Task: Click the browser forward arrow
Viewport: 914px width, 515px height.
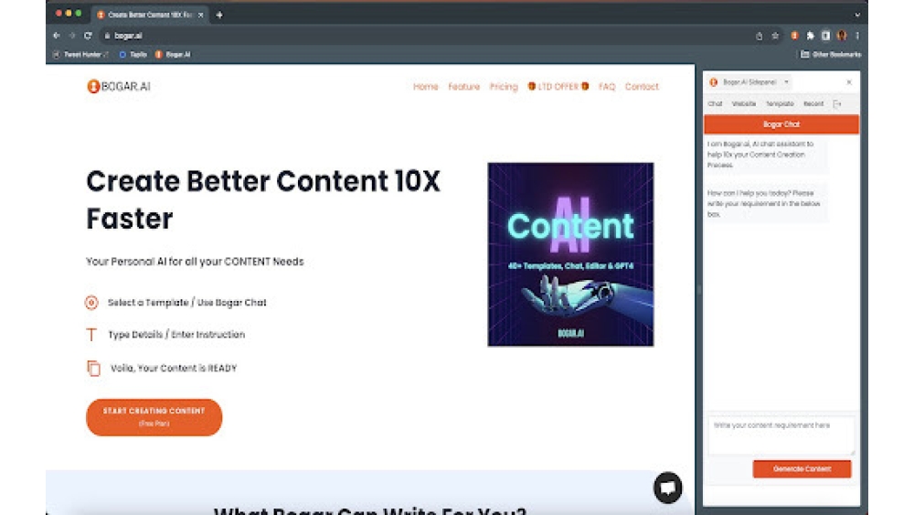Action: (x=72, y=36)
